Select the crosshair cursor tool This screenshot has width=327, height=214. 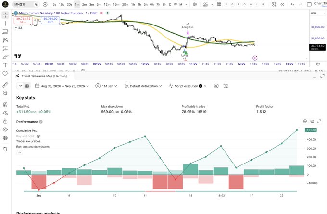point(5,15)
